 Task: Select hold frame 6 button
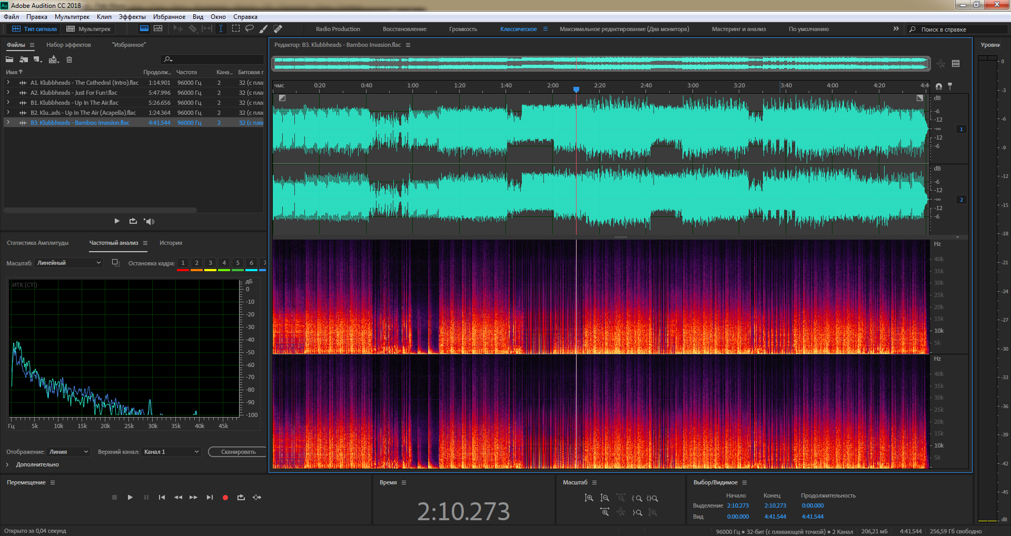251,263
